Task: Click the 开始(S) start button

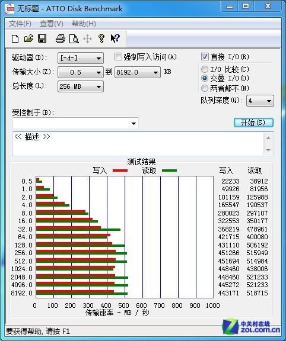Action: [x=253, y=123]
